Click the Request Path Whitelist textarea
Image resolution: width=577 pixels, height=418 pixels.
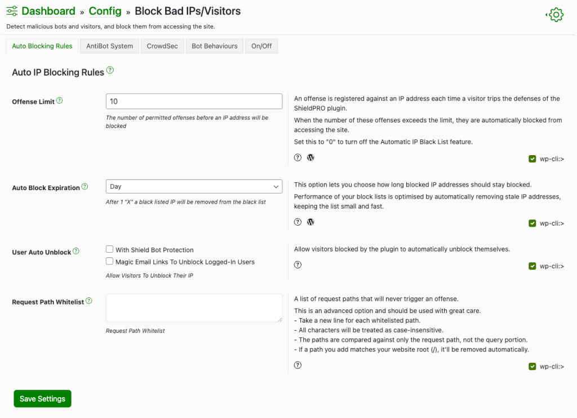coord(194,308)
